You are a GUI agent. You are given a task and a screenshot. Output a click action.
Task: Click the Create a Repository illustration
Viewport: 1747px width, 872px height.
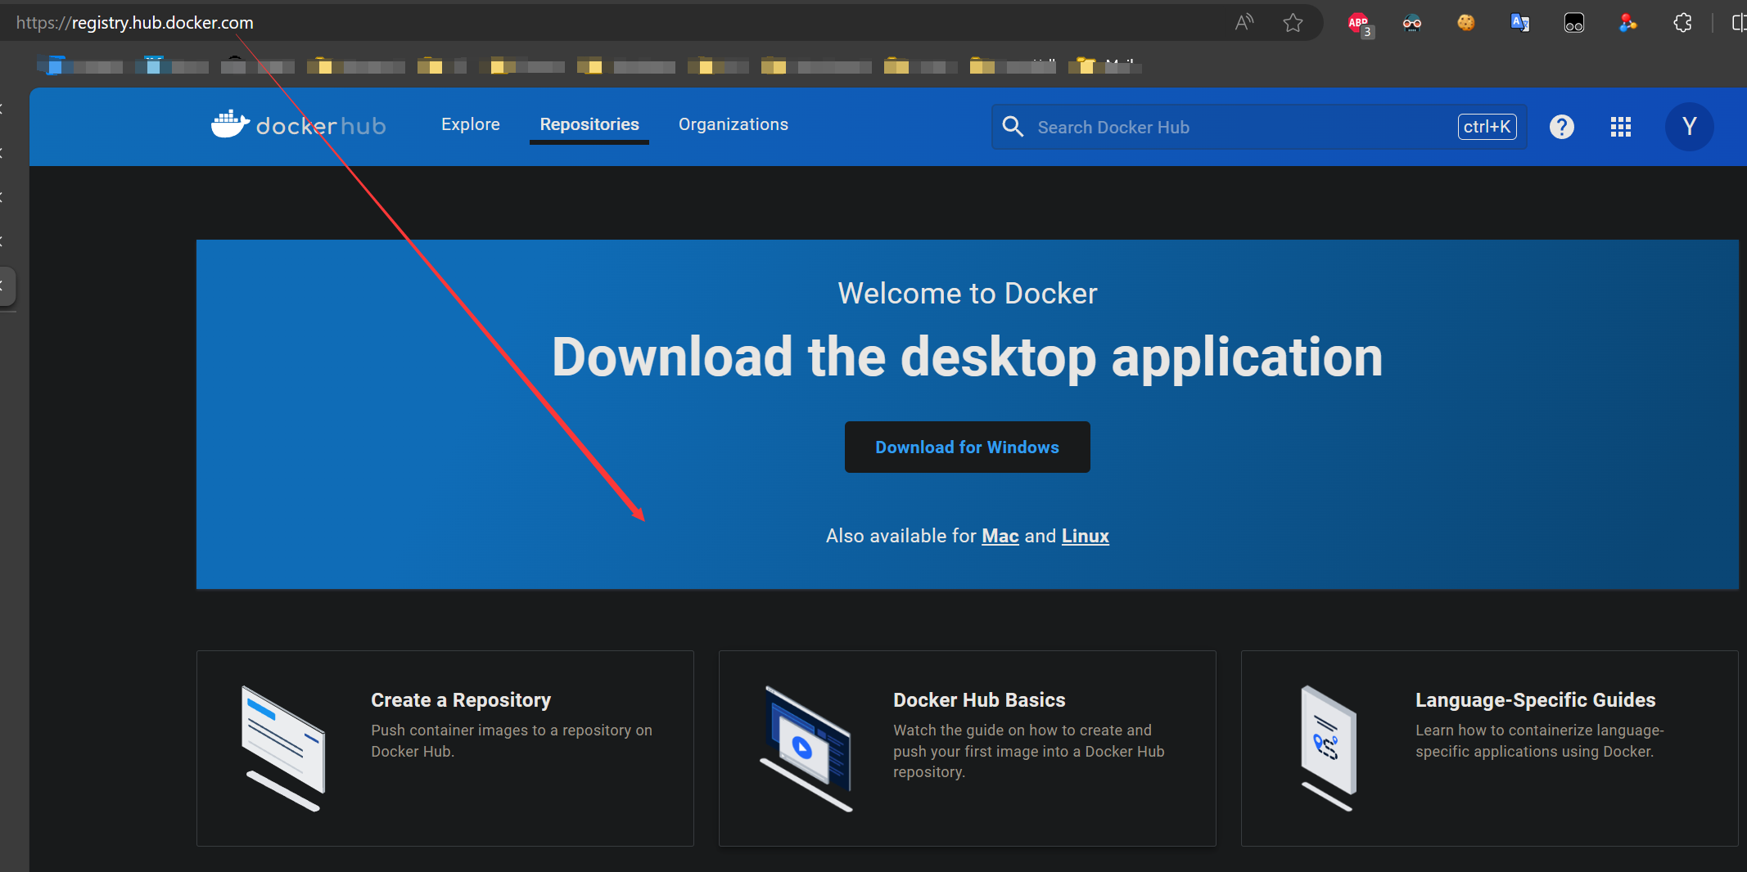283,748
